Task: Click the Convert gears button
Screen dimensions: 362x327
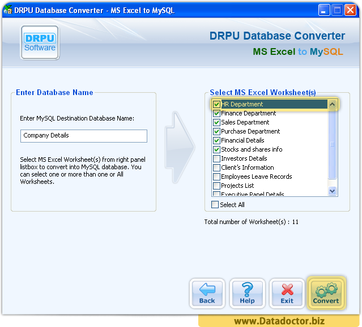Action: pyautogui.click(x=326, y=293)
